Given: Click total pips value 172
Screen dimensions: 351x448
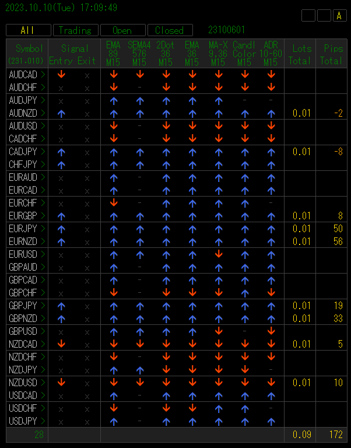Looking at the screenshot, I should point(336,435).
